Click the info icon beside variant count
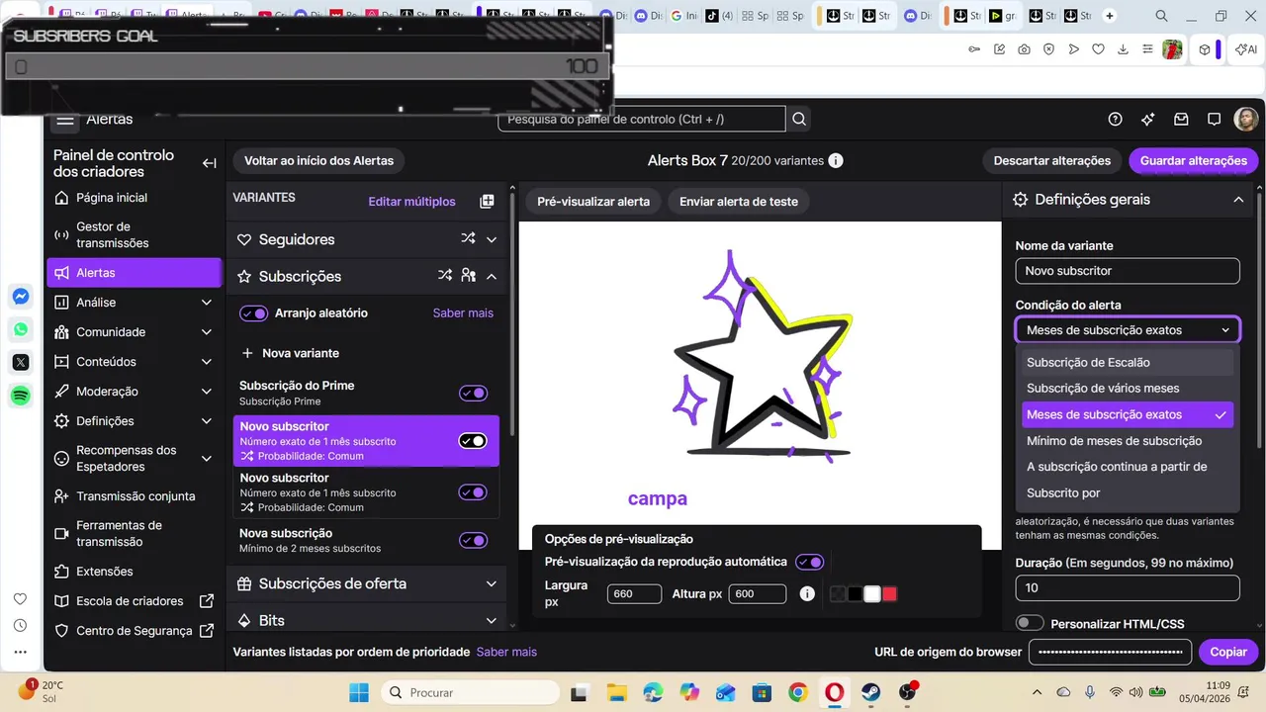Screen dimensions: 1266x712 pyautogui.click(x=836, y=160)
